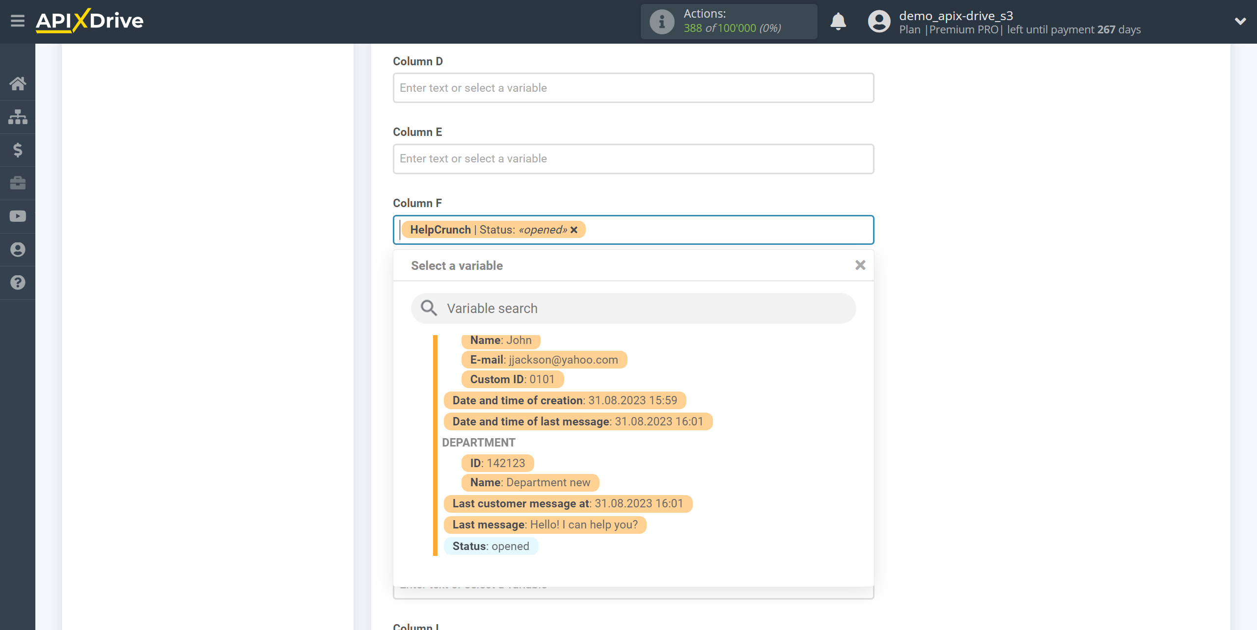Close the Select a variable panel
The height and width of the screenshot is (630, 1257).
860,265
